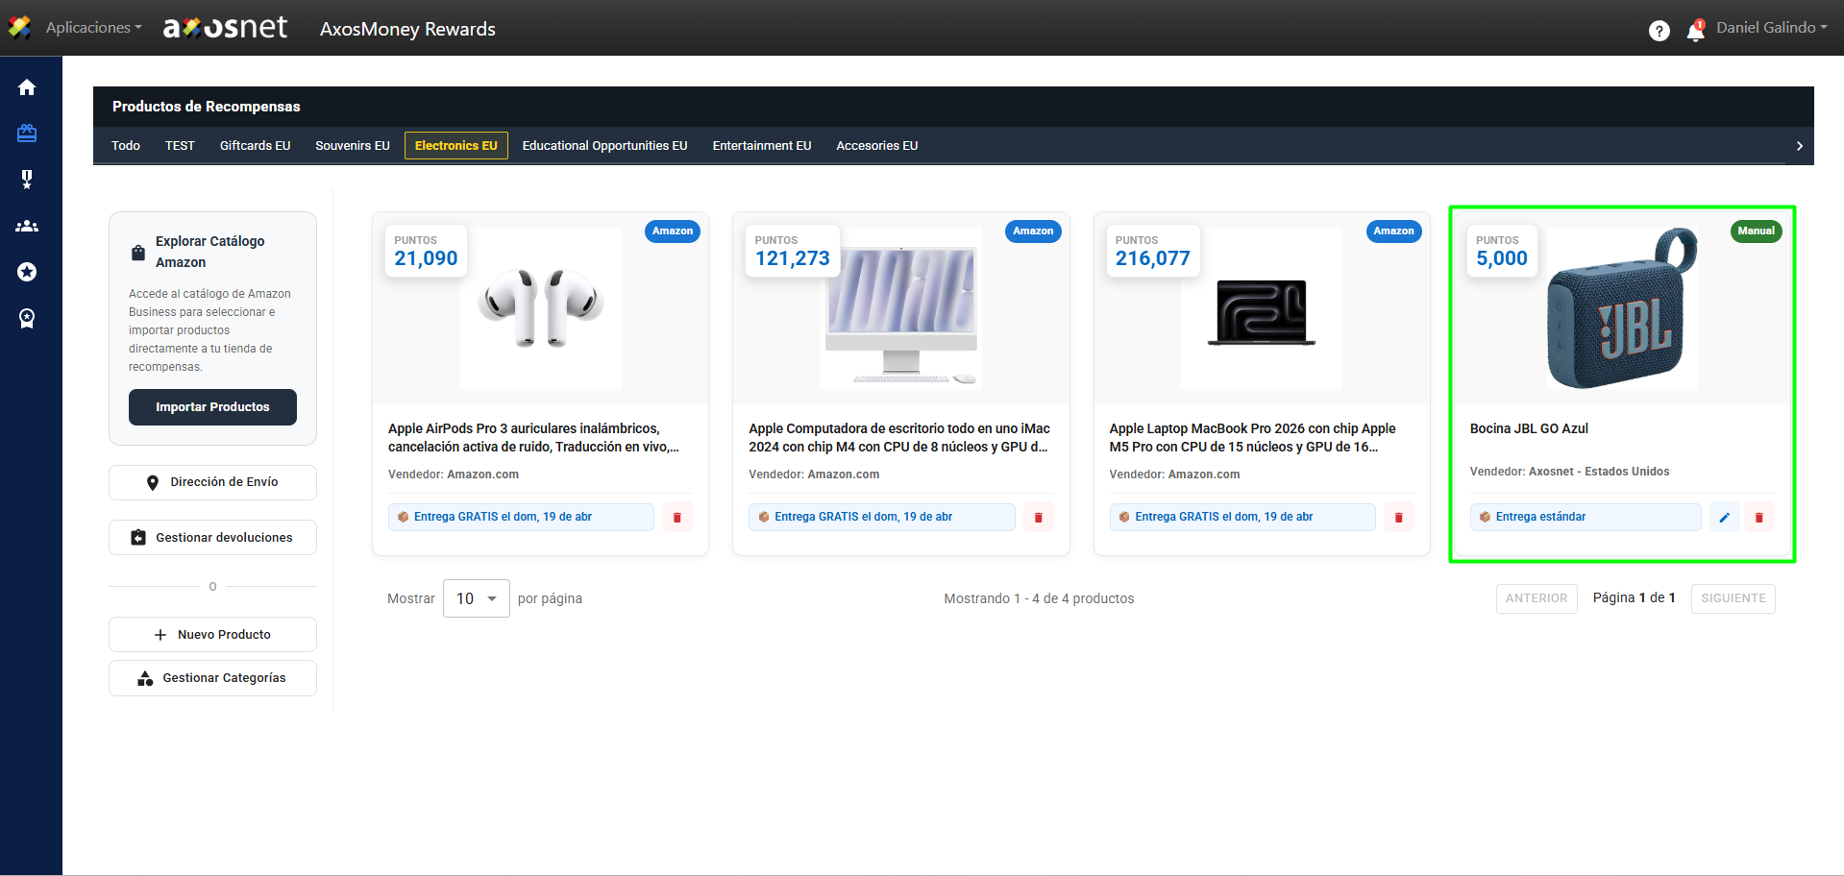Select the Entertainment EU tab
The height and width of the screenshot is (876, 1844).
click(761, 146)
